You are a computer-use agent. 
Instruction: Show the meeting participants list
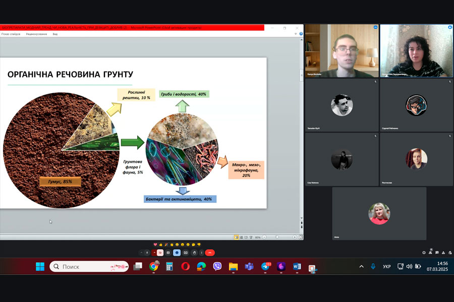point(430,253)
